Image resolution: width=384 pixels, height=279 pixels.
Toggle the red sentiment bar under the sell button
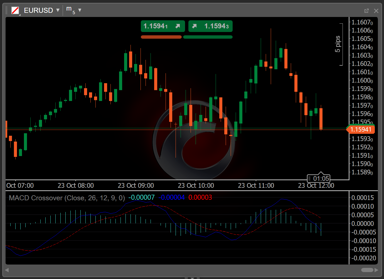coord(161,37)
